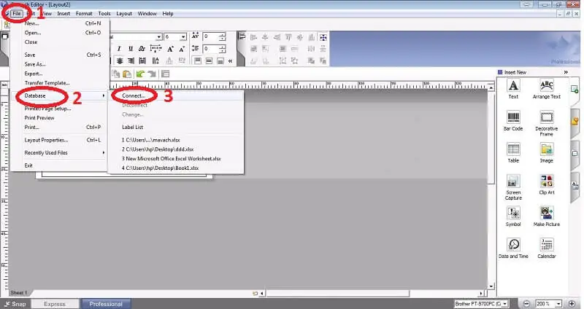Click the top vertical text alignment icon
584x309 pixels.
click(x=198, y=60)
